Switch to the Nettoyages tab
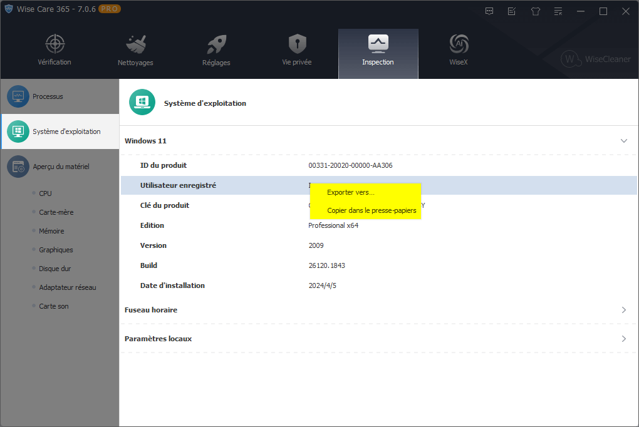Viewport: 639px width, 427px height. [x=135, y=53]
